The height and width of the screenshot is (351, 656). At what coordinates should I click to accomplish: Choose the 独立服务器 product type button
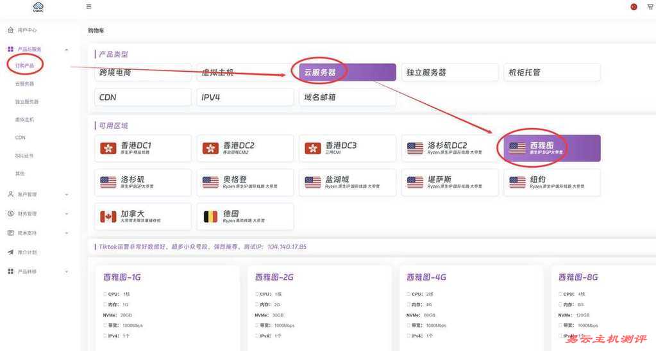(450, 72)
